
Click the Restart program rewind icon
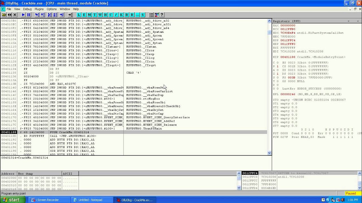click(10, 15)
